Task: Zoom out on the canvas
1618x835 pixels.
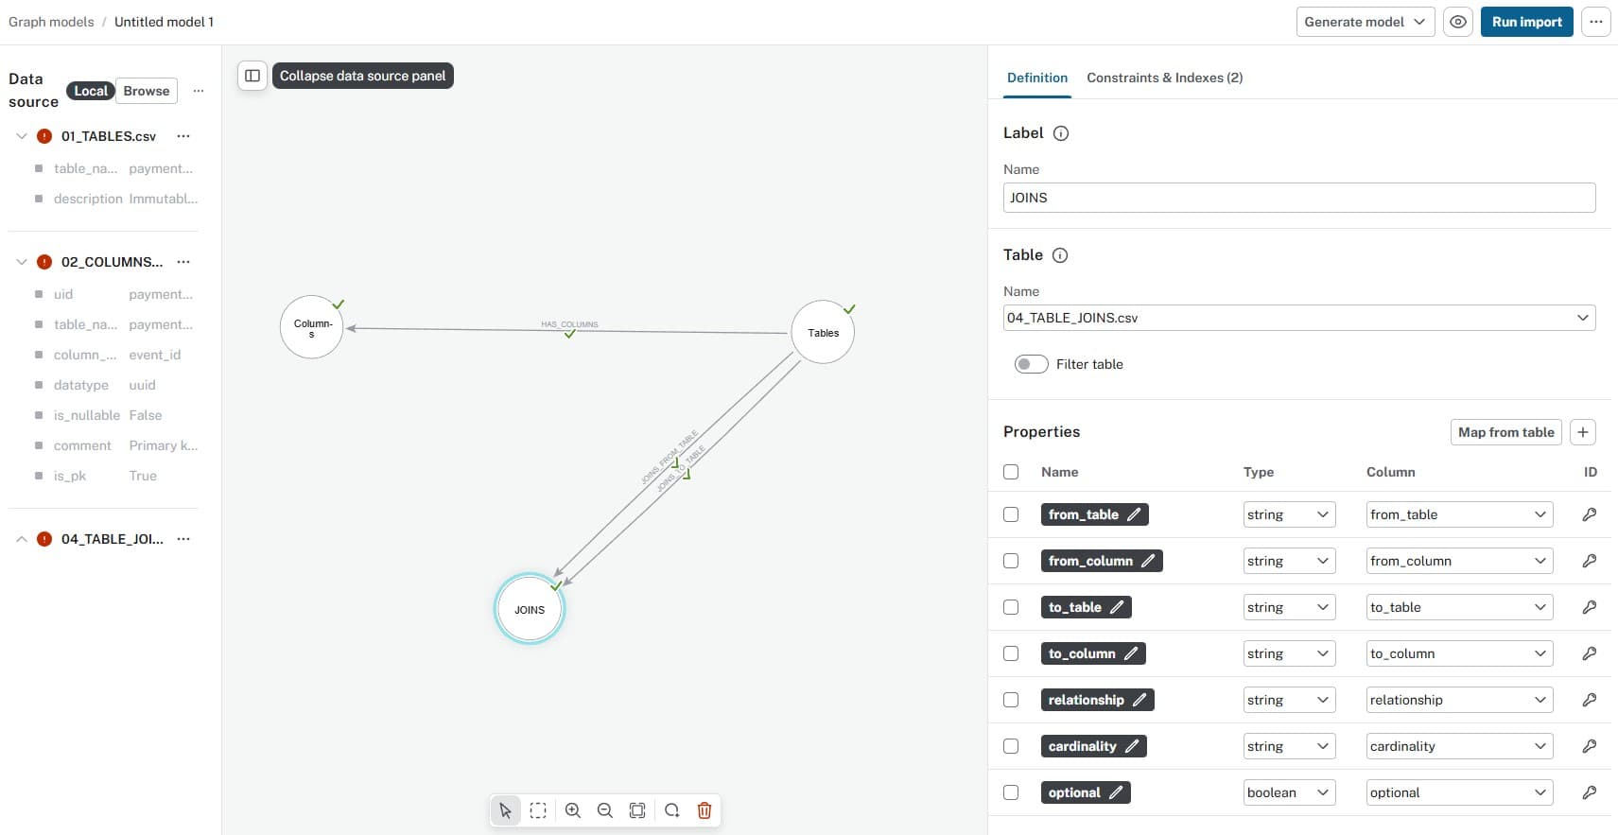Action: click(x=605, y=810)
